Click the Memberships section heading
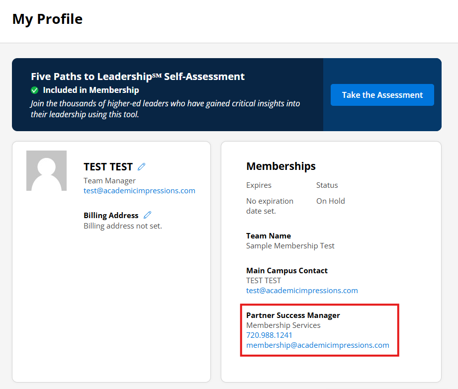 (x=281, y=166)
